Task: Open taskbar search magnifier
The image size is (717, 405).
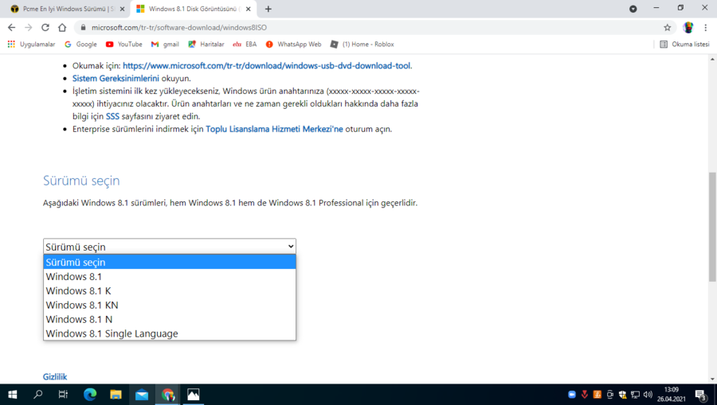Action: (x=38, y=395)
